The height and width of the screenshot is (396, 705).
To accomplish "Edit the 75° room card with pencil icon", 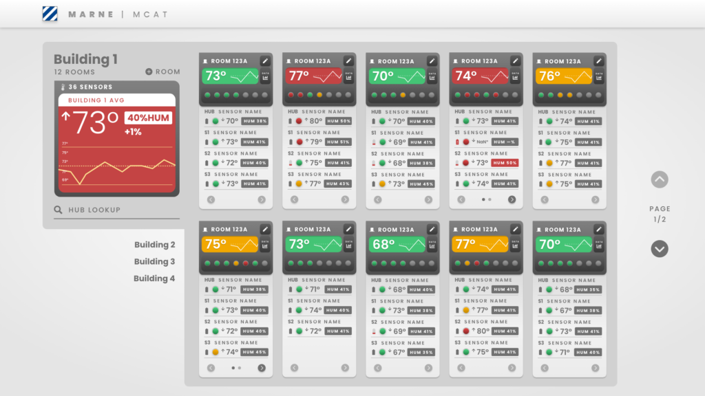I will point(265,230).
